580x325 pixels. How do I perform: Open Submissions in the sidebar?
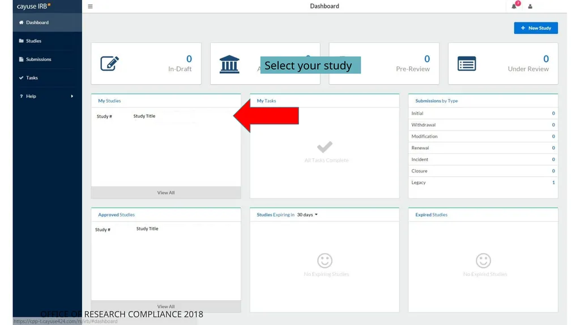48,59
